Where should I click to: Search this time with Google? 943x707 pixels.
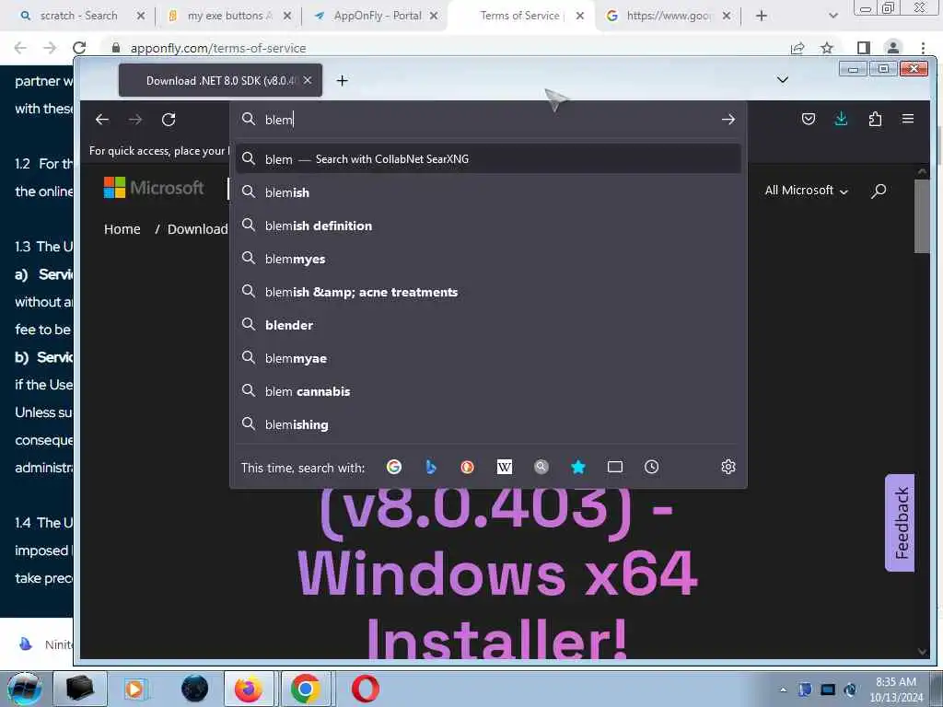pos(394,467)
